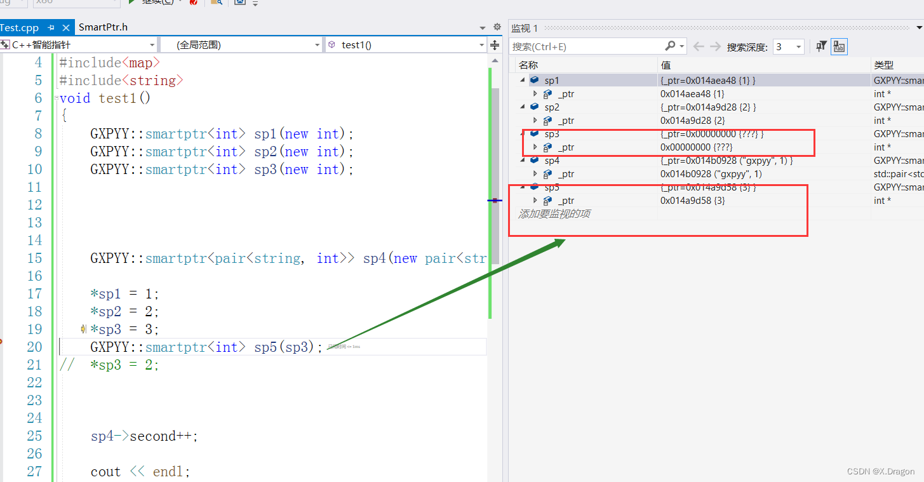Select the sp3 watch row name
The height and width of the screenshot is (482, 924).
pyautogui.click(x=552, y=133)
